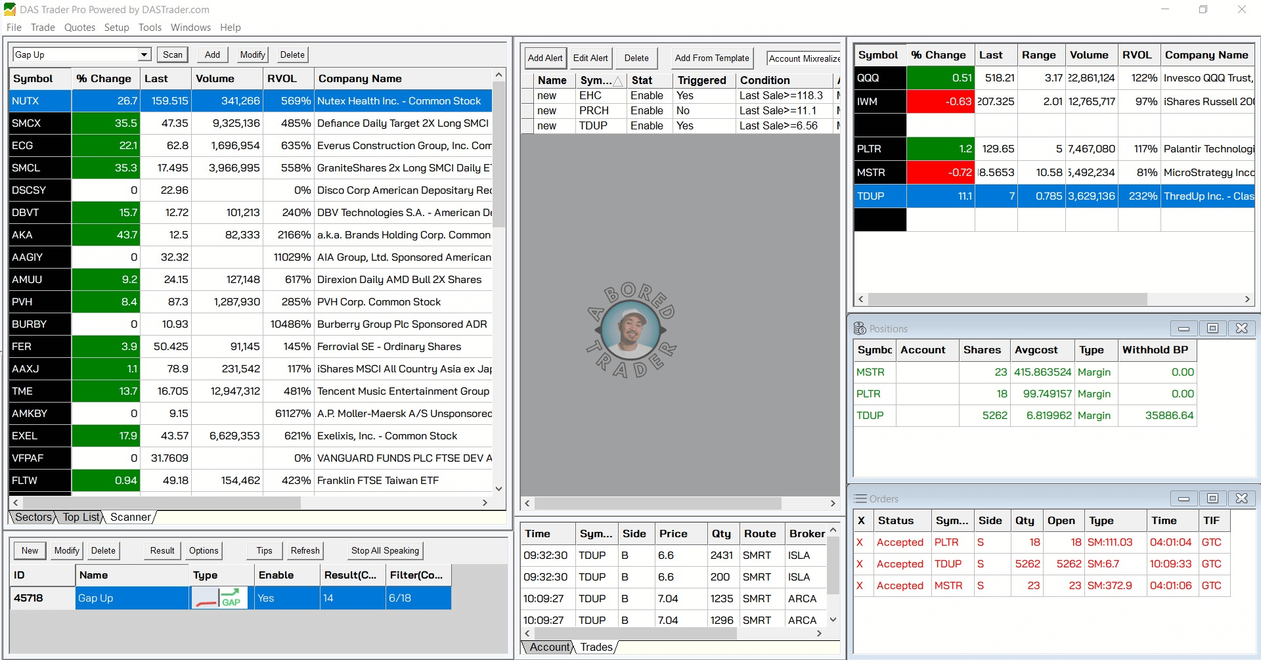Switch to the Sectors tab

click(x=33, y=517)
